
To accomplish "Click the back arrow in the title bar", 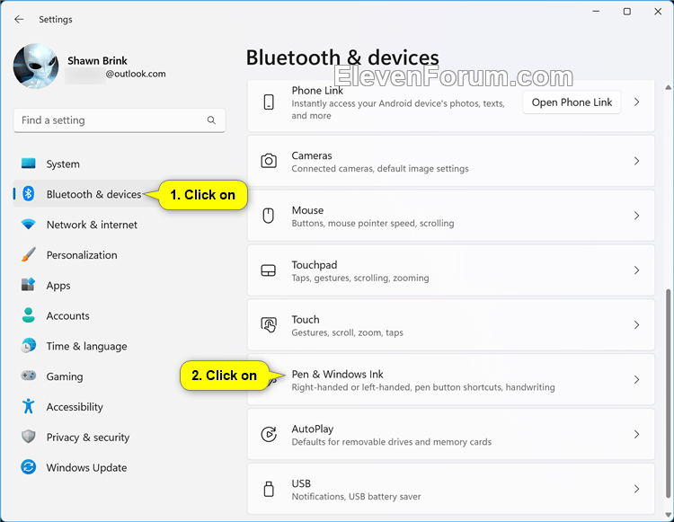I will click(19, 20).
